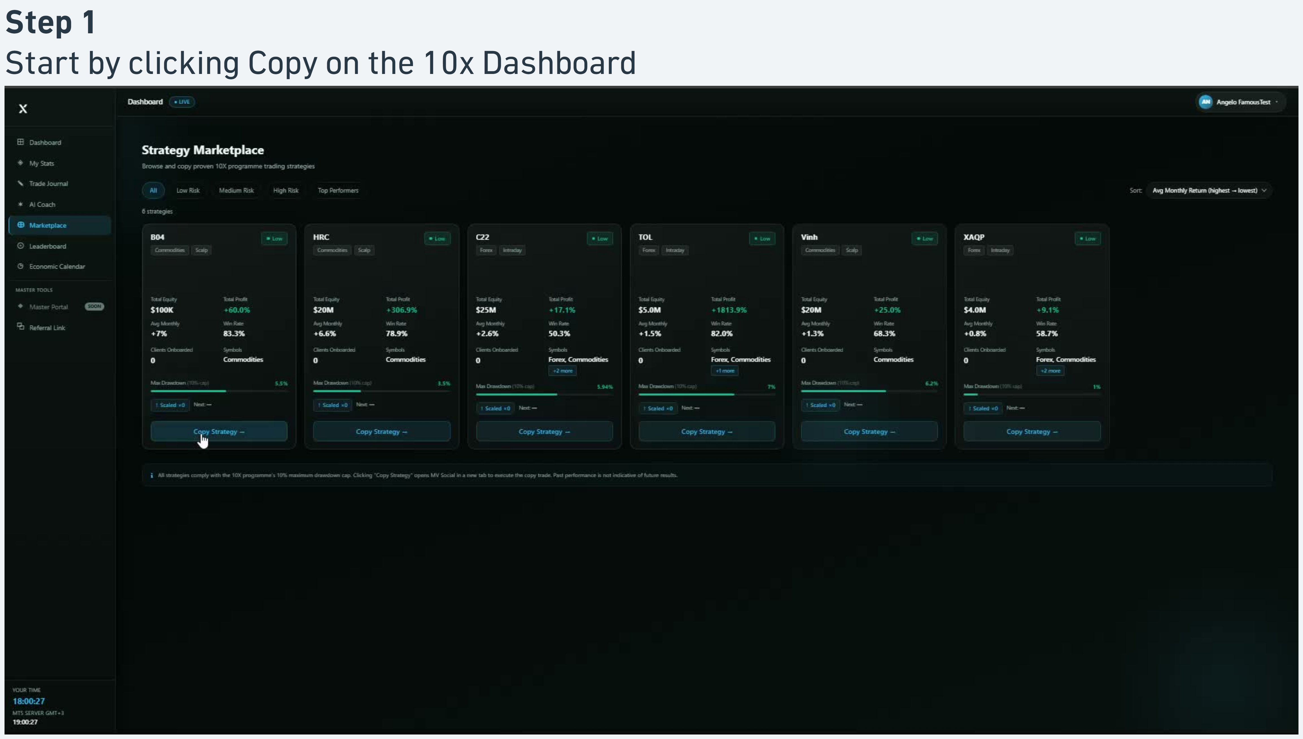1303x739 pixels.
Task: Click the Master Portal icon
Action: coord(20,306)
